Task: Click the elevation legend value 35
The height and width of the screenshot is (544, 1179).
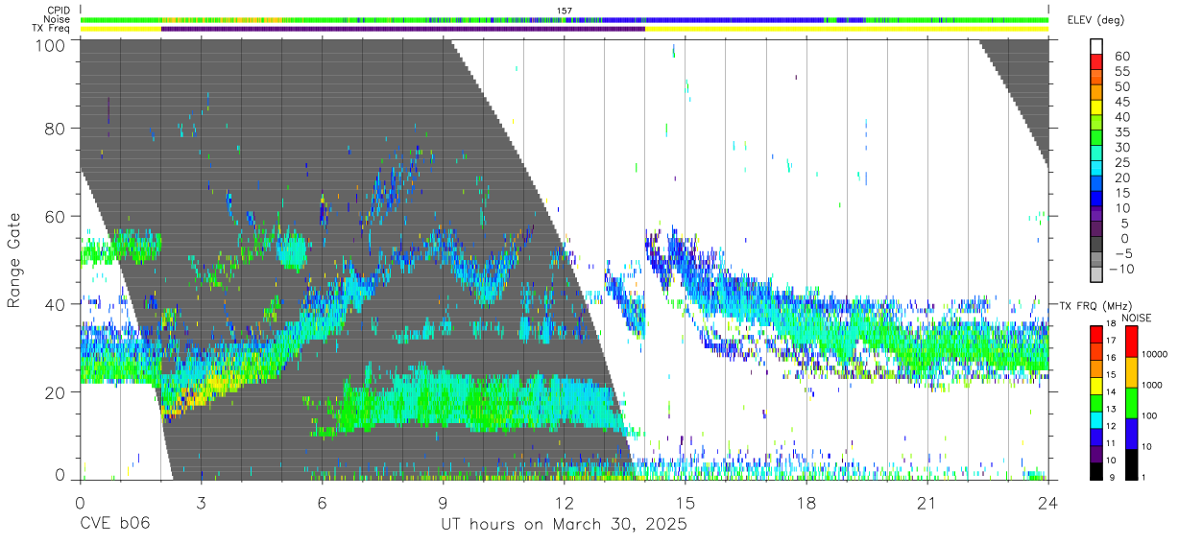Action: coord(1121,131)
